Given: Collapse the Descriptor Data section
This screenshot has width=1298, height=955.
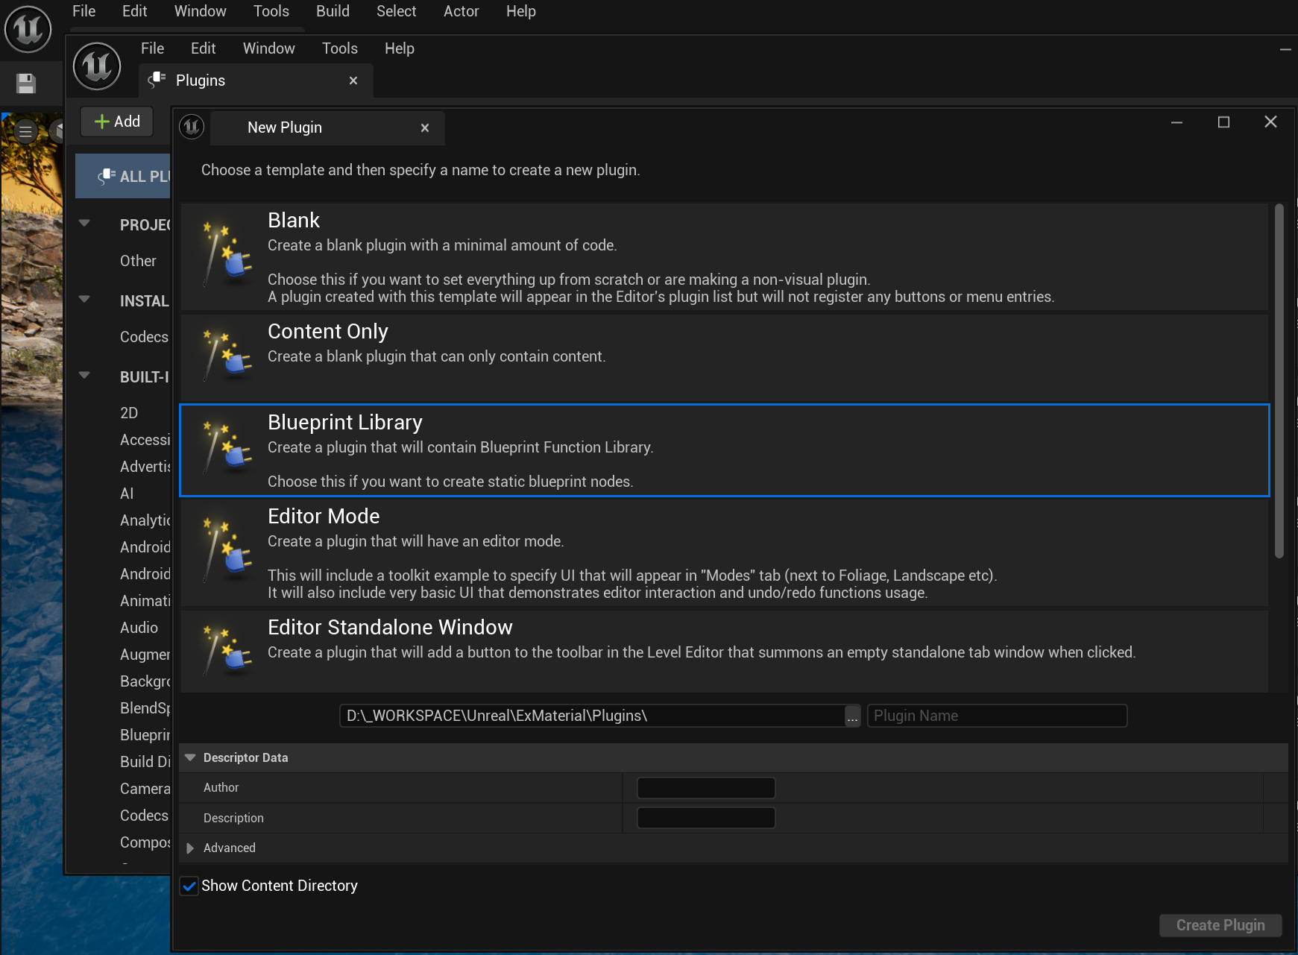Looking at the screenshot, I should tap(190, 757).
